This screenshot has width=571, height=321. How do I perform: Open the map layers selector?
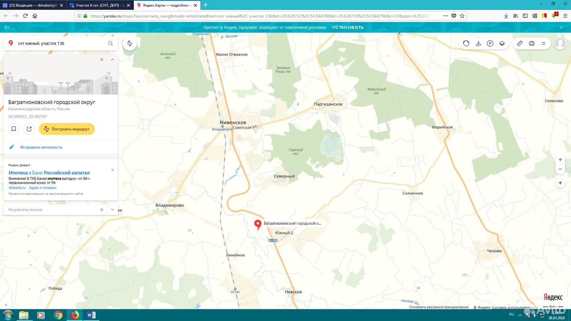coord(502,43)
